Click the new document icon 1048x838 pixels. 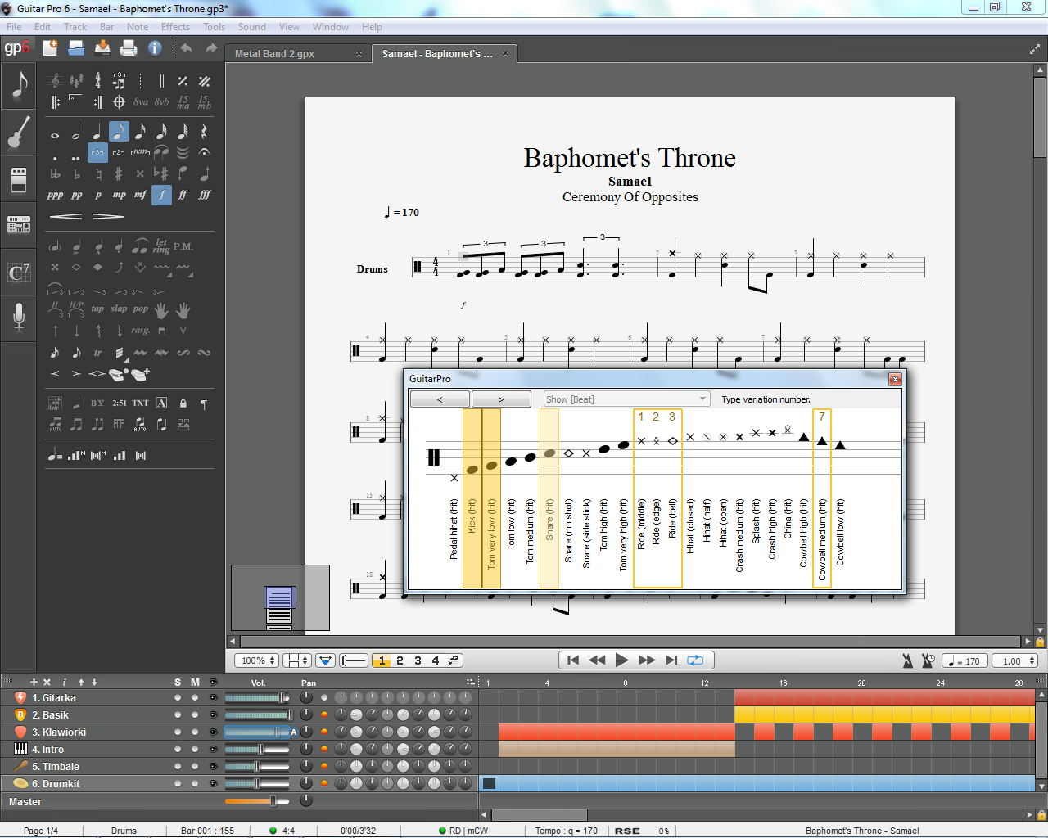coord(50,48)
